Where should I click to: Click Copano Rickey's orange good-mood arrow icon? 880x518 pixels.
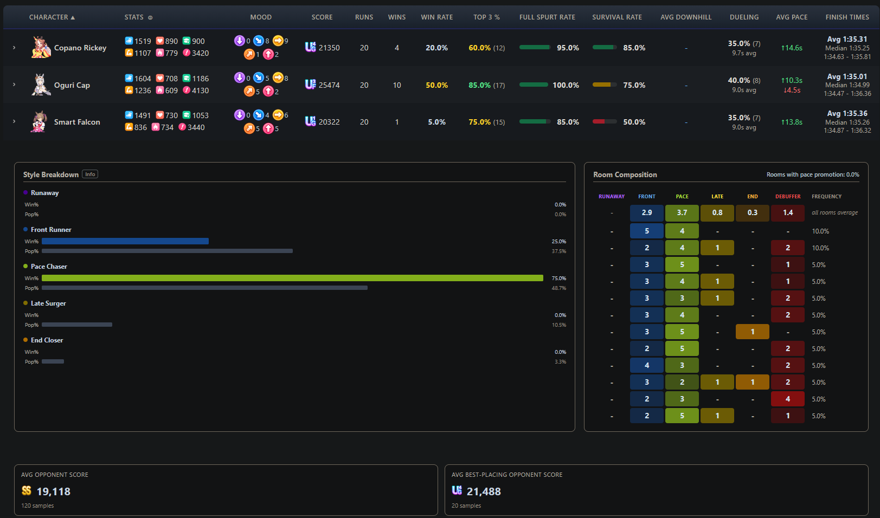pyautogui.click(x=249, y=54)
